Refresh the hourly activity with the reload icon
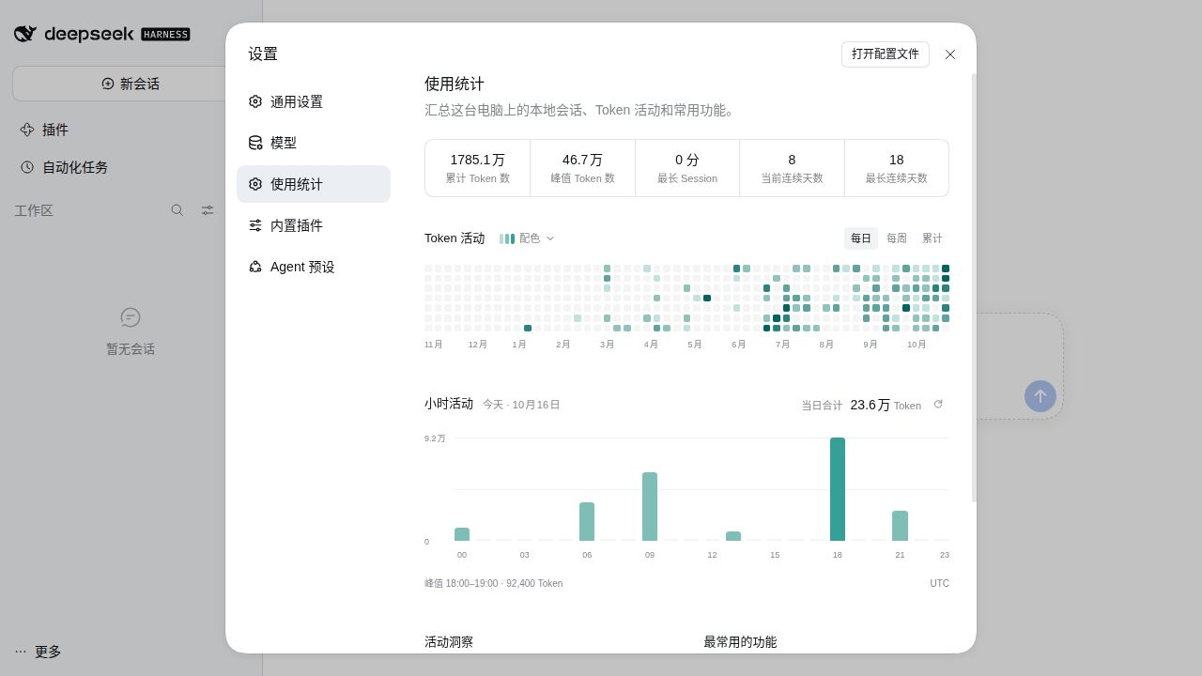 (938, 405)
